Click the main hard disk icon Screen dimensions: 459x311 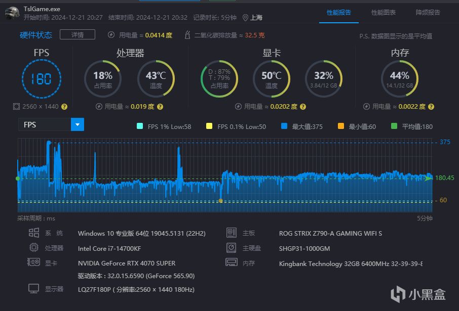coord(231,248)
